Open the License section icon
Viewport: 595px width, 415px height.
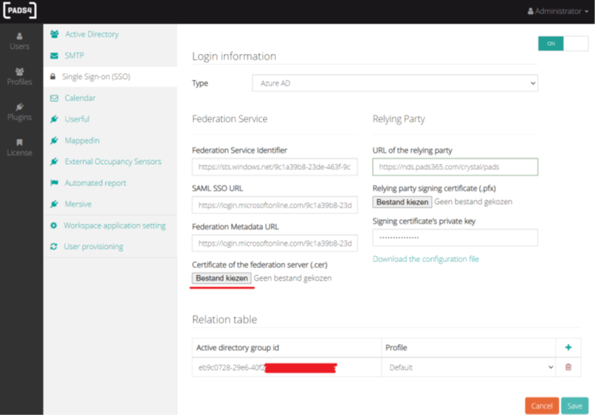[19, 143]
